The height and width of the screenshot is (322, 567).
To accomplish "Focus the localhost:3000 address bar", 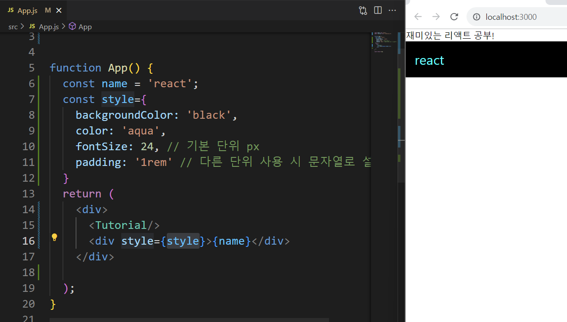I will (x=517, y=17).
